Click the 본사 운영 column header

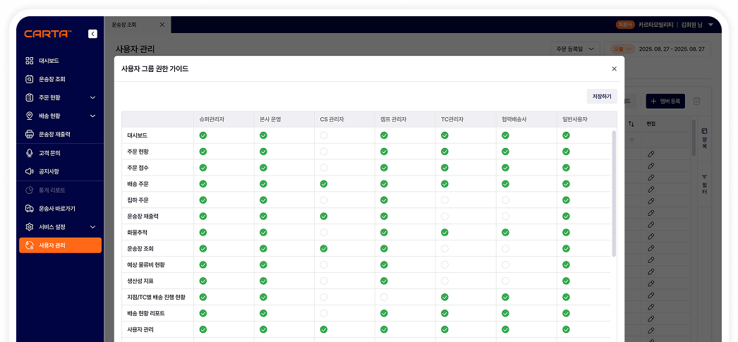(270, 119)
